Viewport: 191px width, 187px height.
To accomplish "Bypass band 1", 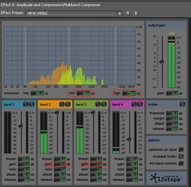I will point(32,104).
